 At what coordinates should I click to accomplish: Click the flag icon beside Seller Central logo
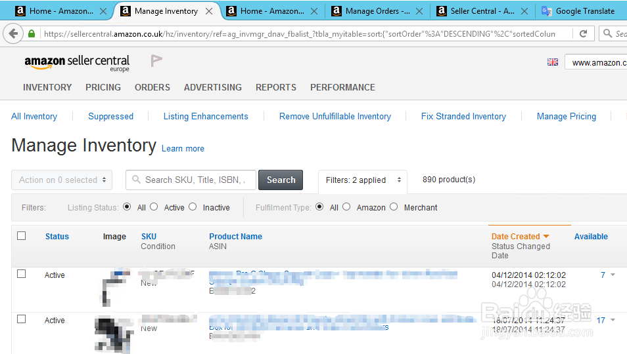coord(156,60)
